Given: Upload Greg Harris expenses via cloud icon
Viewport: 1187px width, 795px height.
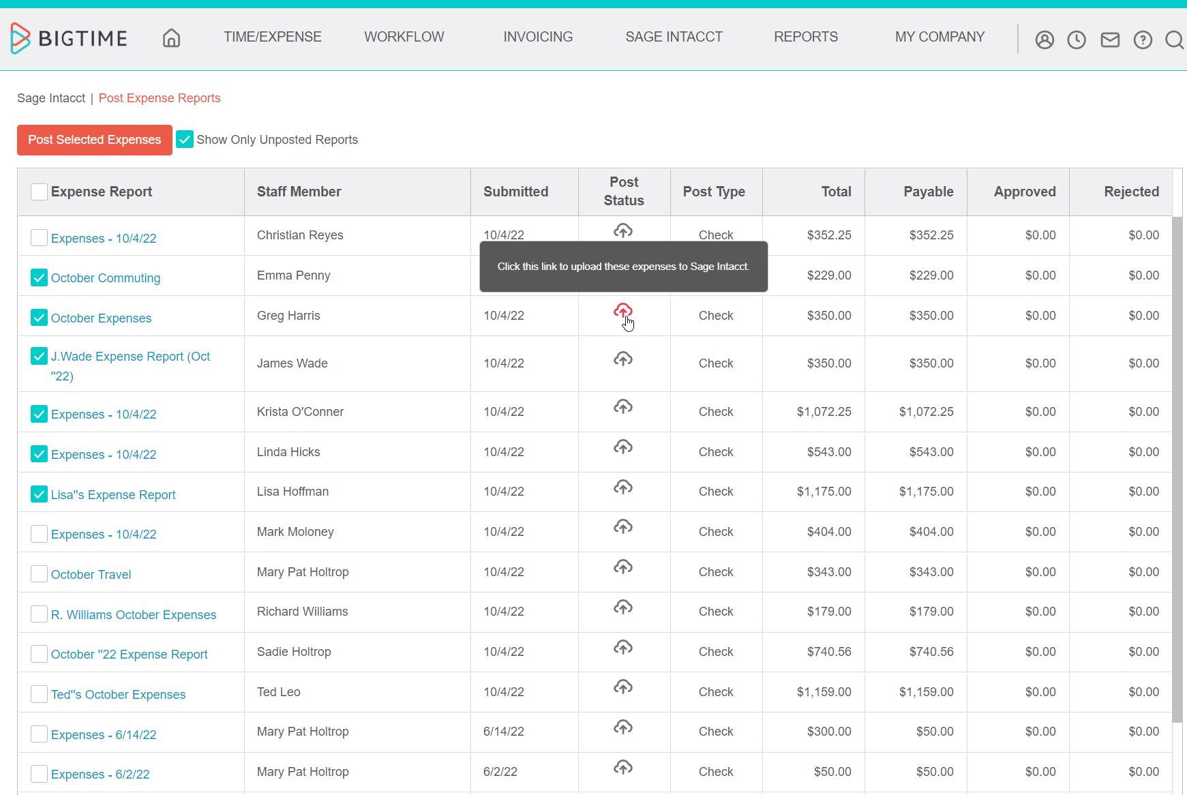Looking at the screenshot, I should 623,311.
